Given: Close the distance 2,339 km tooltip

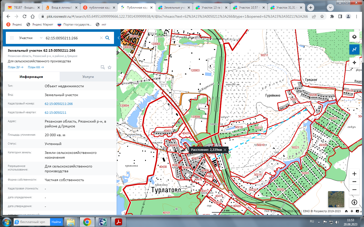Looking at the screenshot, I should 225,150.
